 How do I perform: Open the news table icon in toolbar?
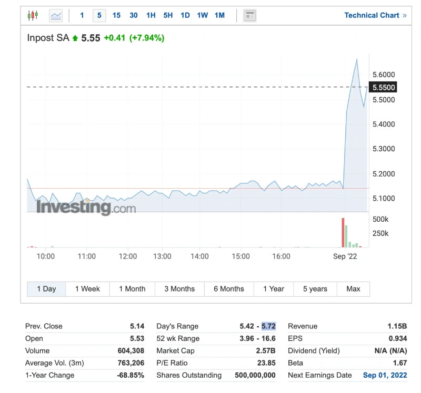(249, 15)
